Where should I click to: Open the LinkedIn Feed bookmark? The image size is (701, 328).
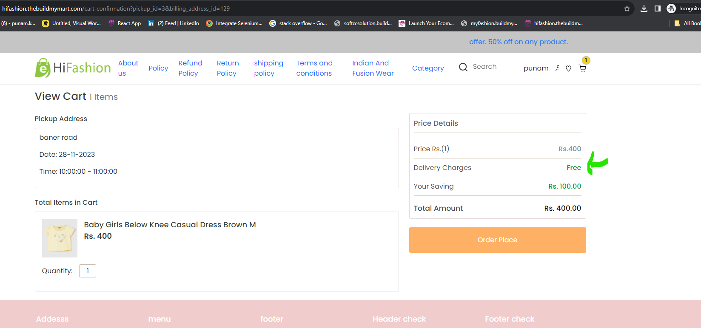[x=174, y=23]
